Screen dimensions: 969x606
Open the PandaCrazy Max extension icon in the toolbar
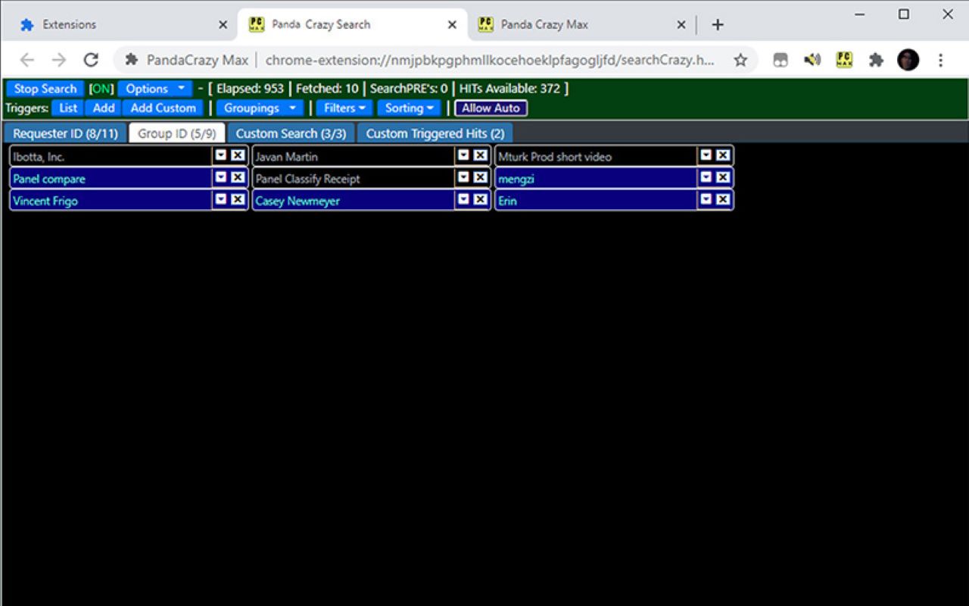point(844,60)
